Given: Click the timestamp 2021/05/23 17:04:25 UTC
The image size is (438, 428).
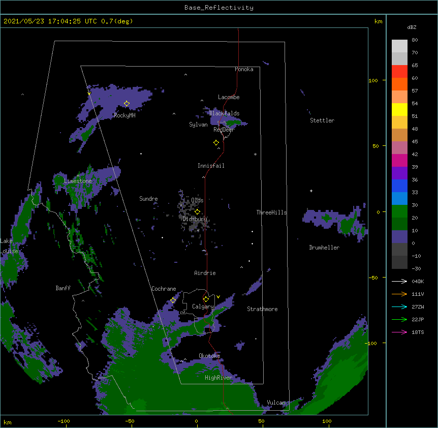Looking at the screenshot, I should (50, 21).
